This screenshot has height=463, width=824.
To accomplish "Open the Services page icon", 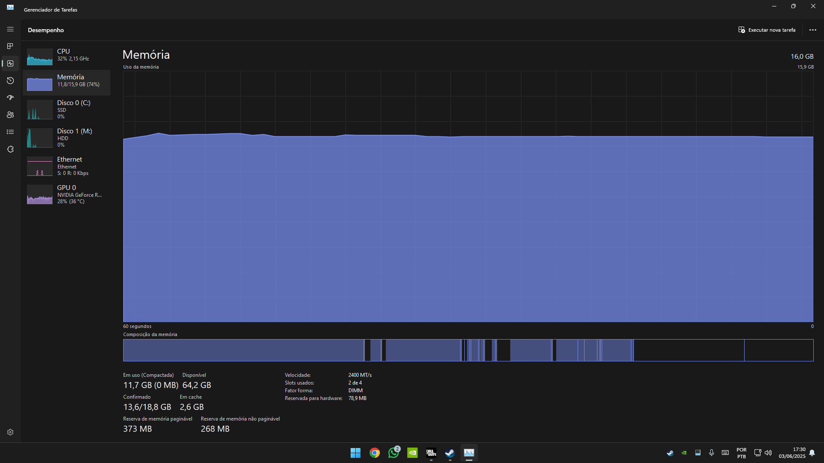I will pyautogui.click(x=10, y=149).
